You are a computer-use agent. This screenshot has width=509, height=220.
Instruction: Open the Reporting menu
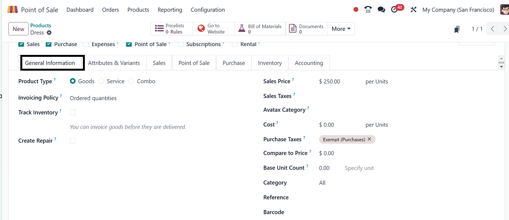coord(170,10)
